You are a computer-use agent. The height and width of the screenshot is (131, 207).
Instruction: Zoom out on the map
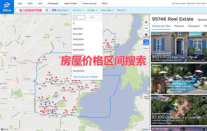[146, 28]
